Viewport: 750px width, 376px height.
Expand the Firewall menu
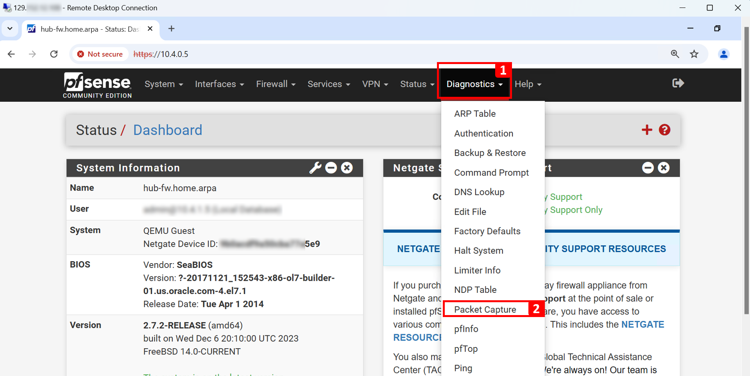(276, 84)
